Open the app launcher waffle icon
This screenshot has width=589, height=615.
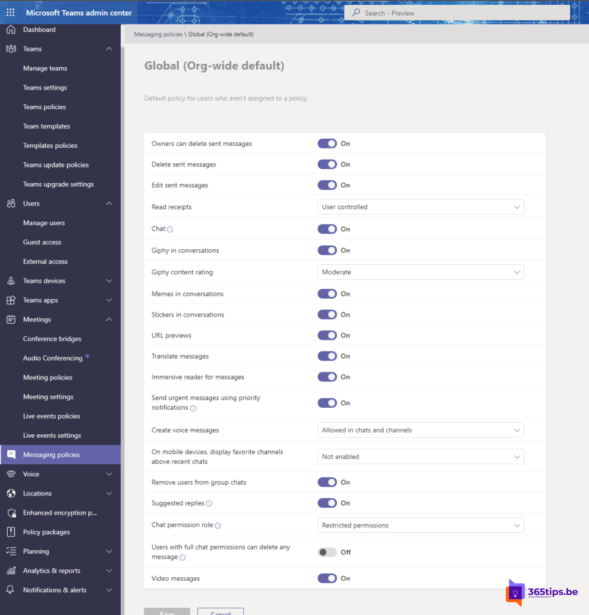11,13
